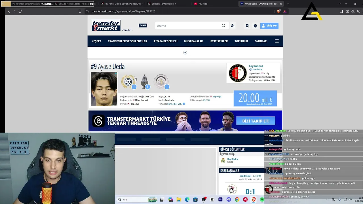Click the Feyenoord club crest
Screen dimensions: 363x204
[x=238, y=73]
